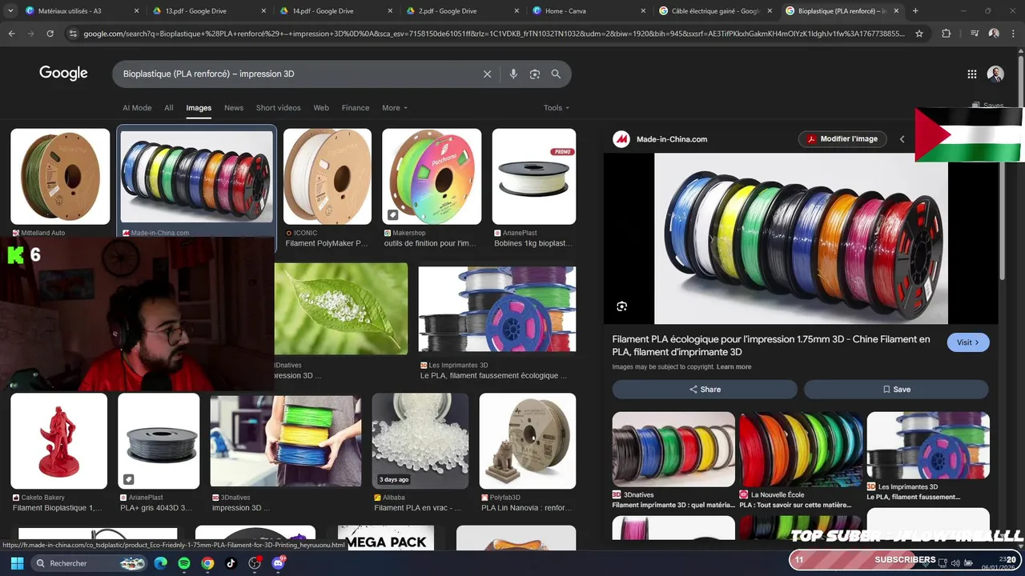
Task: Open the Google apps grid
Action: click(972, 74)
